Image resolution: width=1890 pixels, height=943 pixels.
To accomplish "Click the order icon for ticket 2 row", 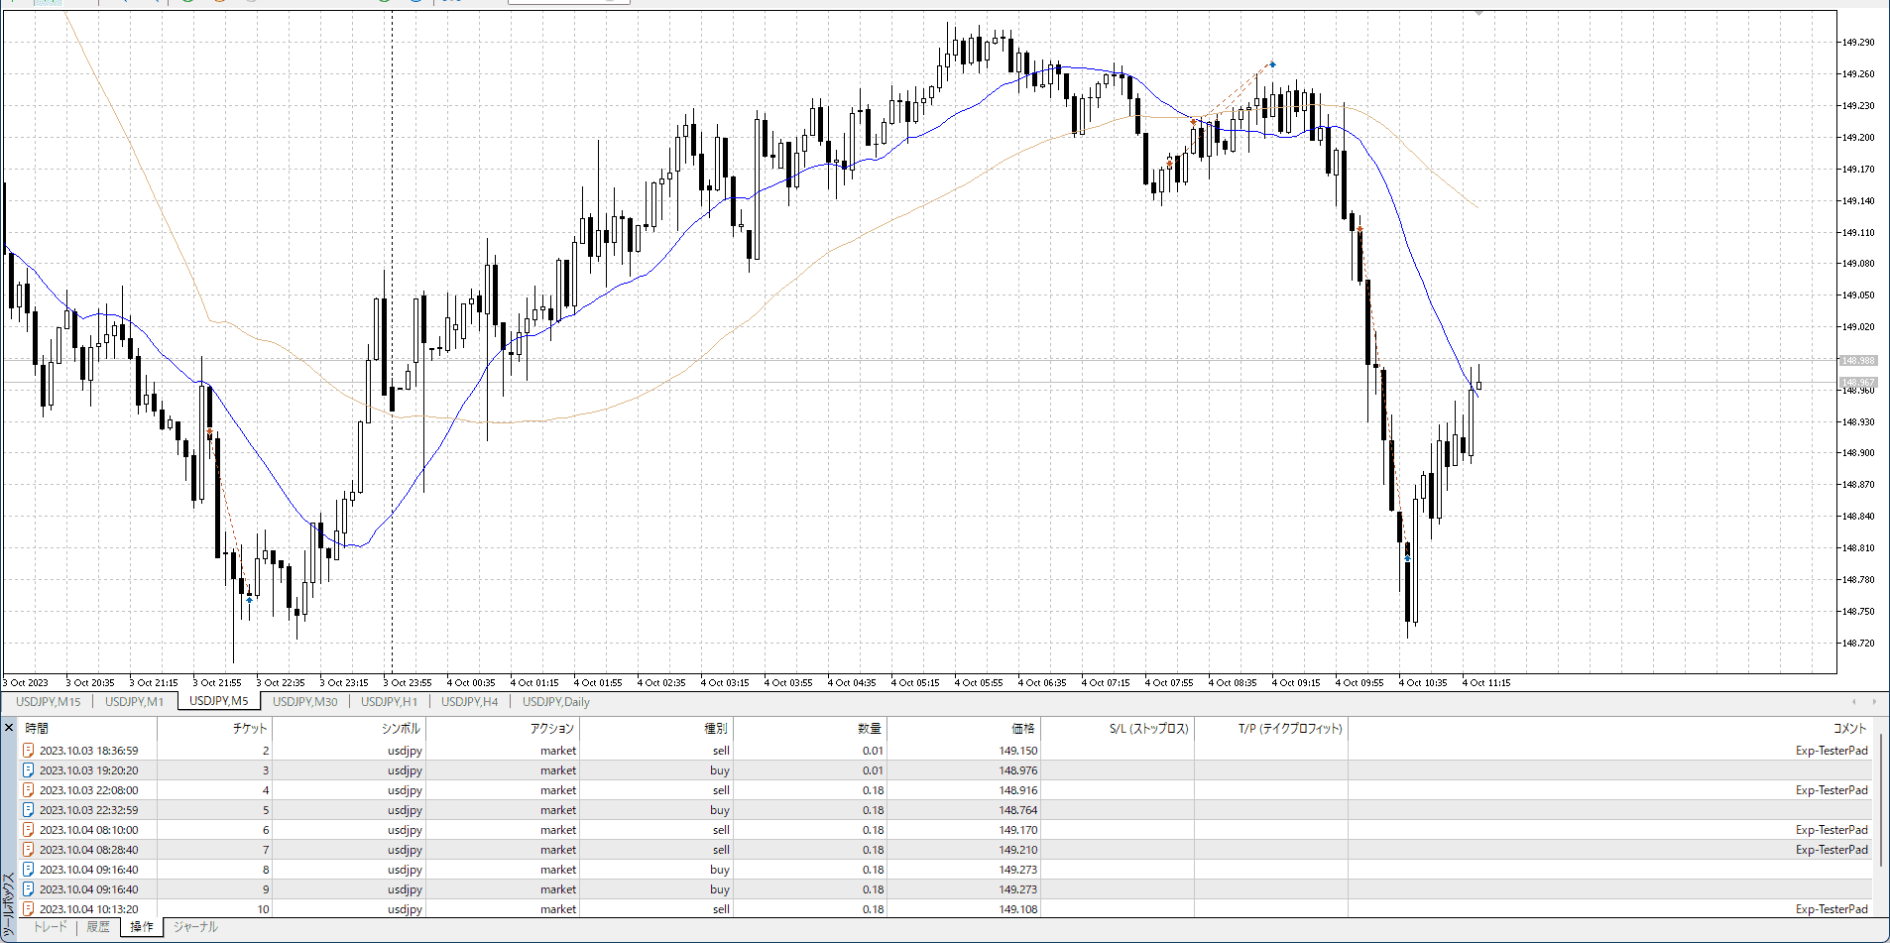I will (x=29, y=751).
